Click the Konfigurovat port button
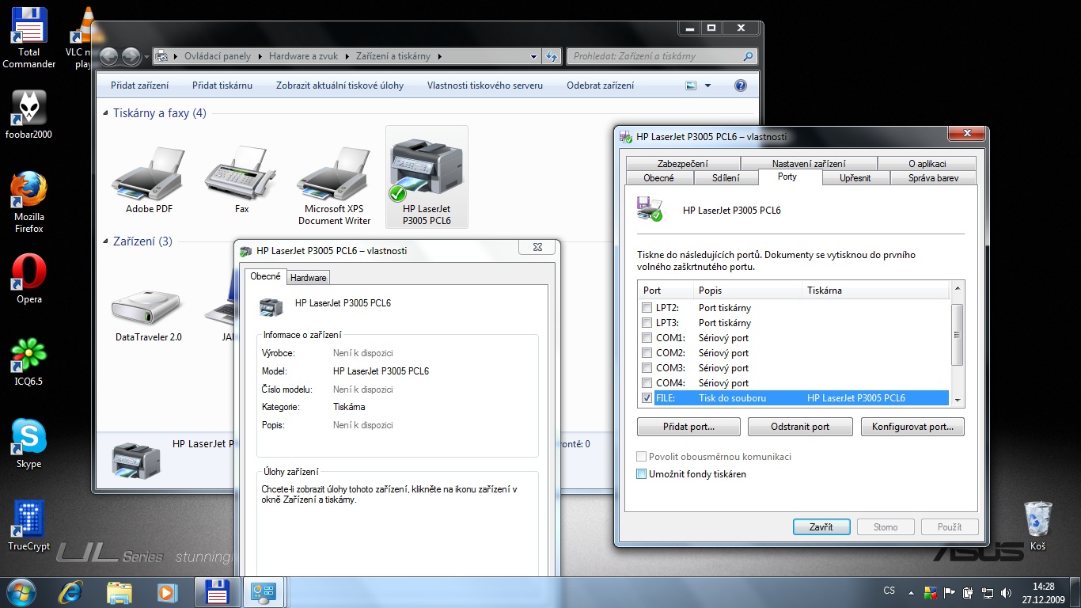This screenshot has height=608, width=1081. point(912,427)
